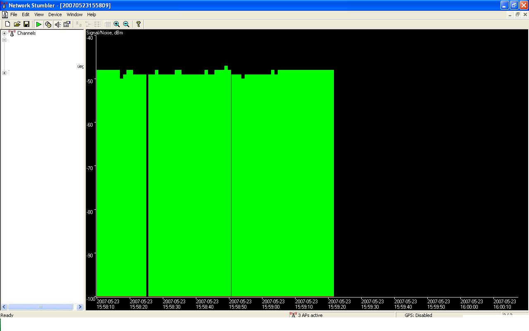Create a new document with New icon
This screenshot has width=529, height=331.
click(x=7, y=24)
